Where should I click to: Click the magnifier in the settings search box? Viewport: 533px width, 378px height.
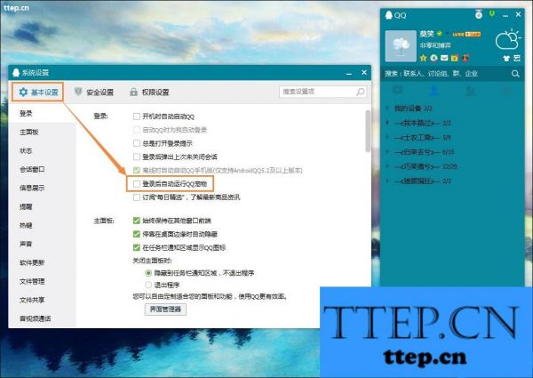[361, 92]
